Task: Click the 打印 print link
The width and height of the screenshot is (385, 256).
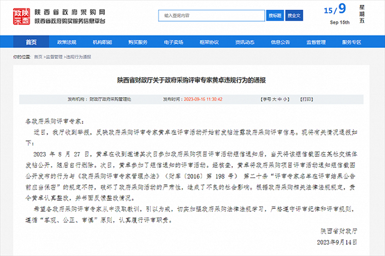Action: (x=305, y=99)
